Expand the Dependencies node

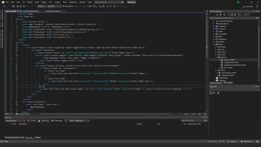click(x=214, y=24)
